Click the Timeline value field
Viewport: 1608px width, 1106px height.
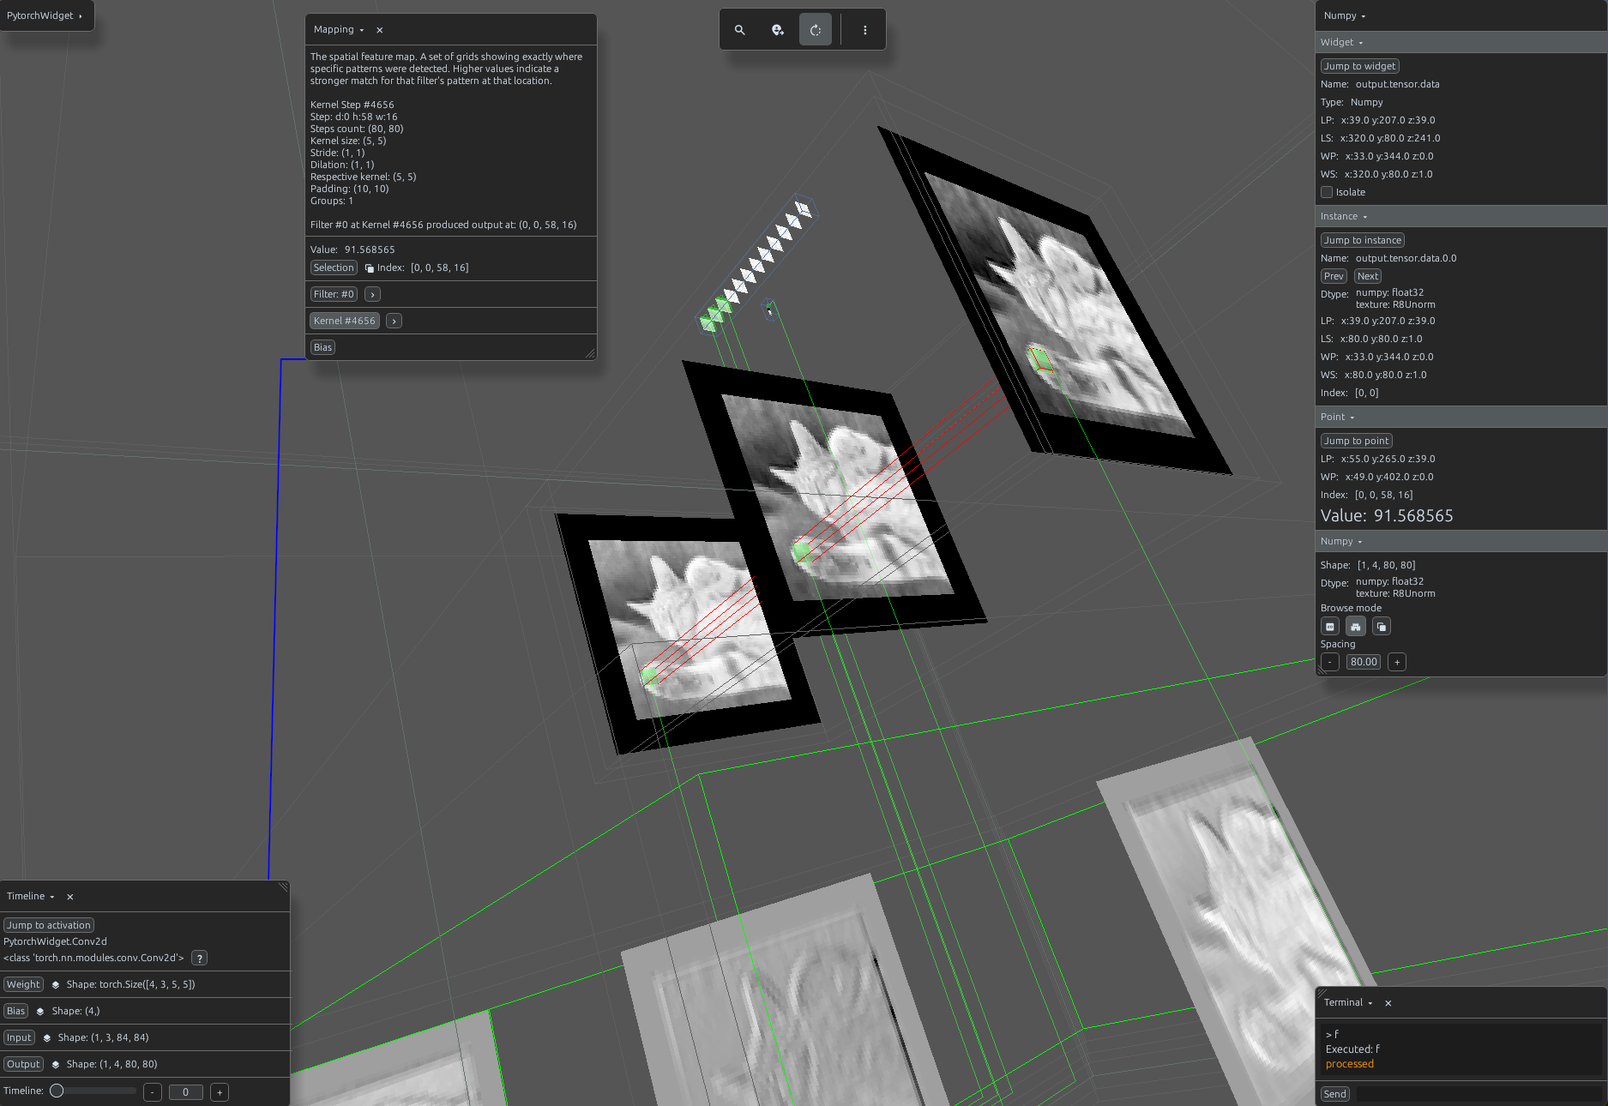(186, 1092)
